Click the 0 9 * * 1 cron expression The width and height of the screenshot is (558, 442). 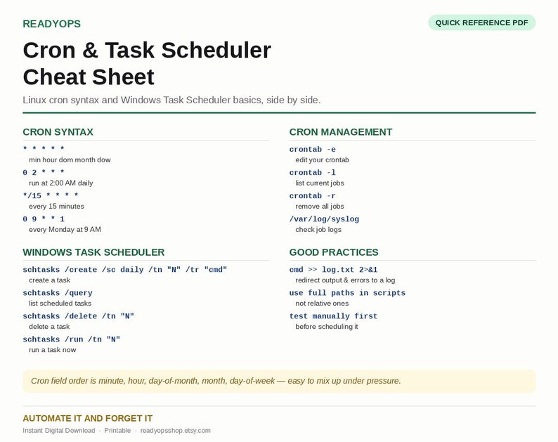point(44,219)
